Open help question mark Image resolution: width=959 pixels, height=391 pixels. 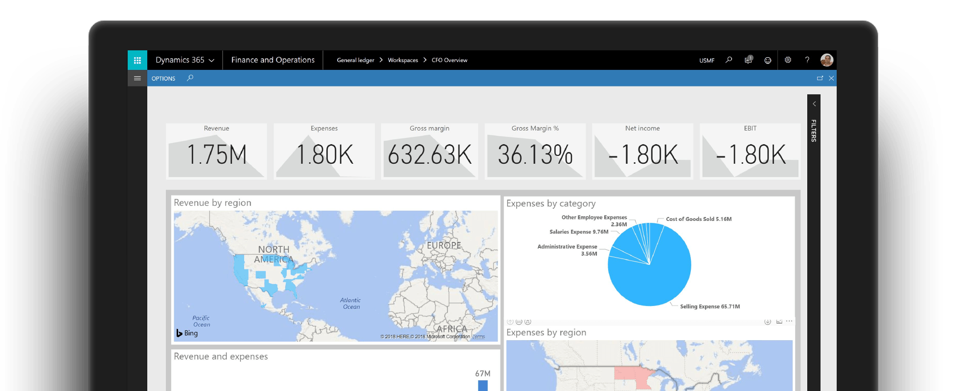[807, 60]
